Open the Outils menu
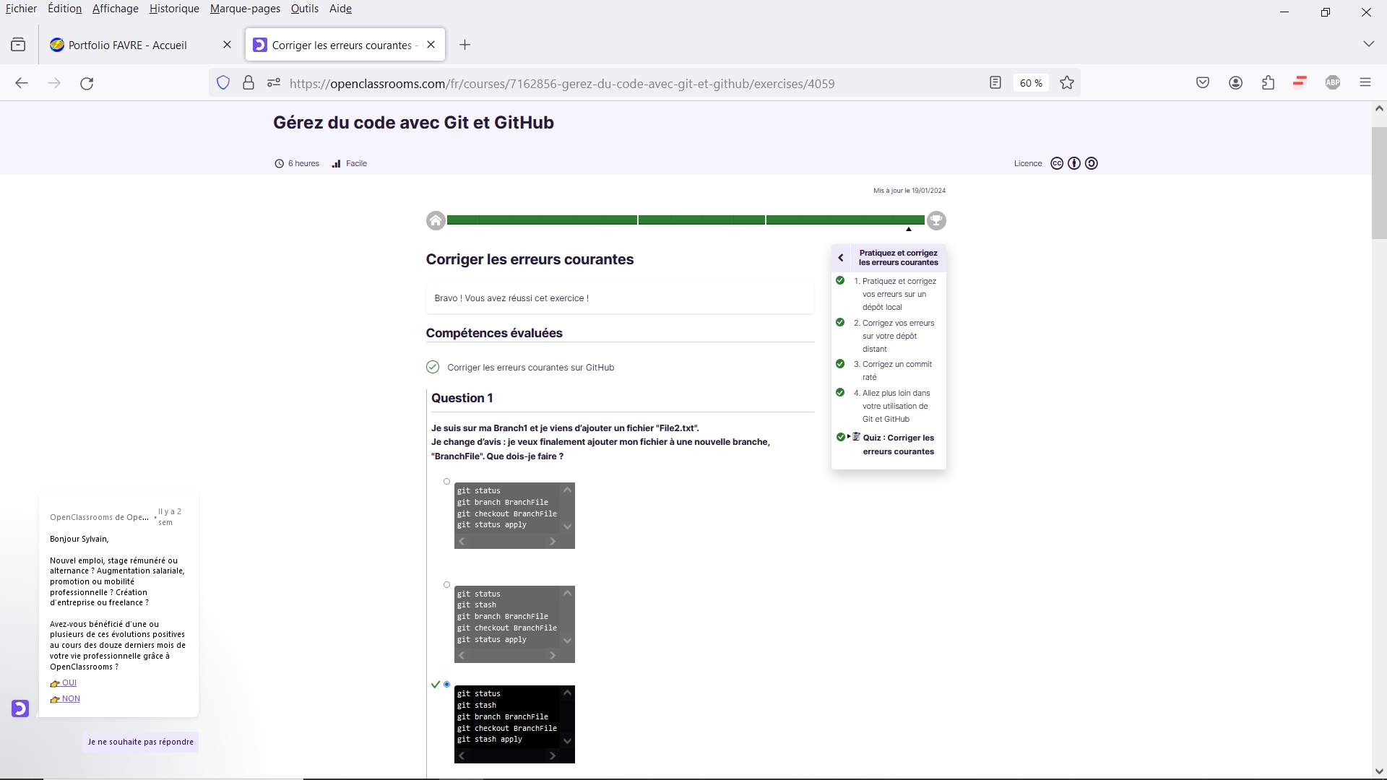Image resolution: width=1387 pixels, height=780 pixels. pos(305,9)
